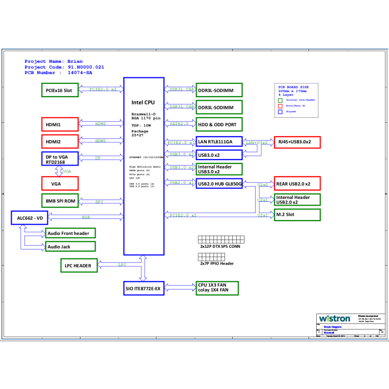The width and height of the screenshot is (389, 389).
Task: Click the 'DDR3L CHB' bus label
Action: 182,107
